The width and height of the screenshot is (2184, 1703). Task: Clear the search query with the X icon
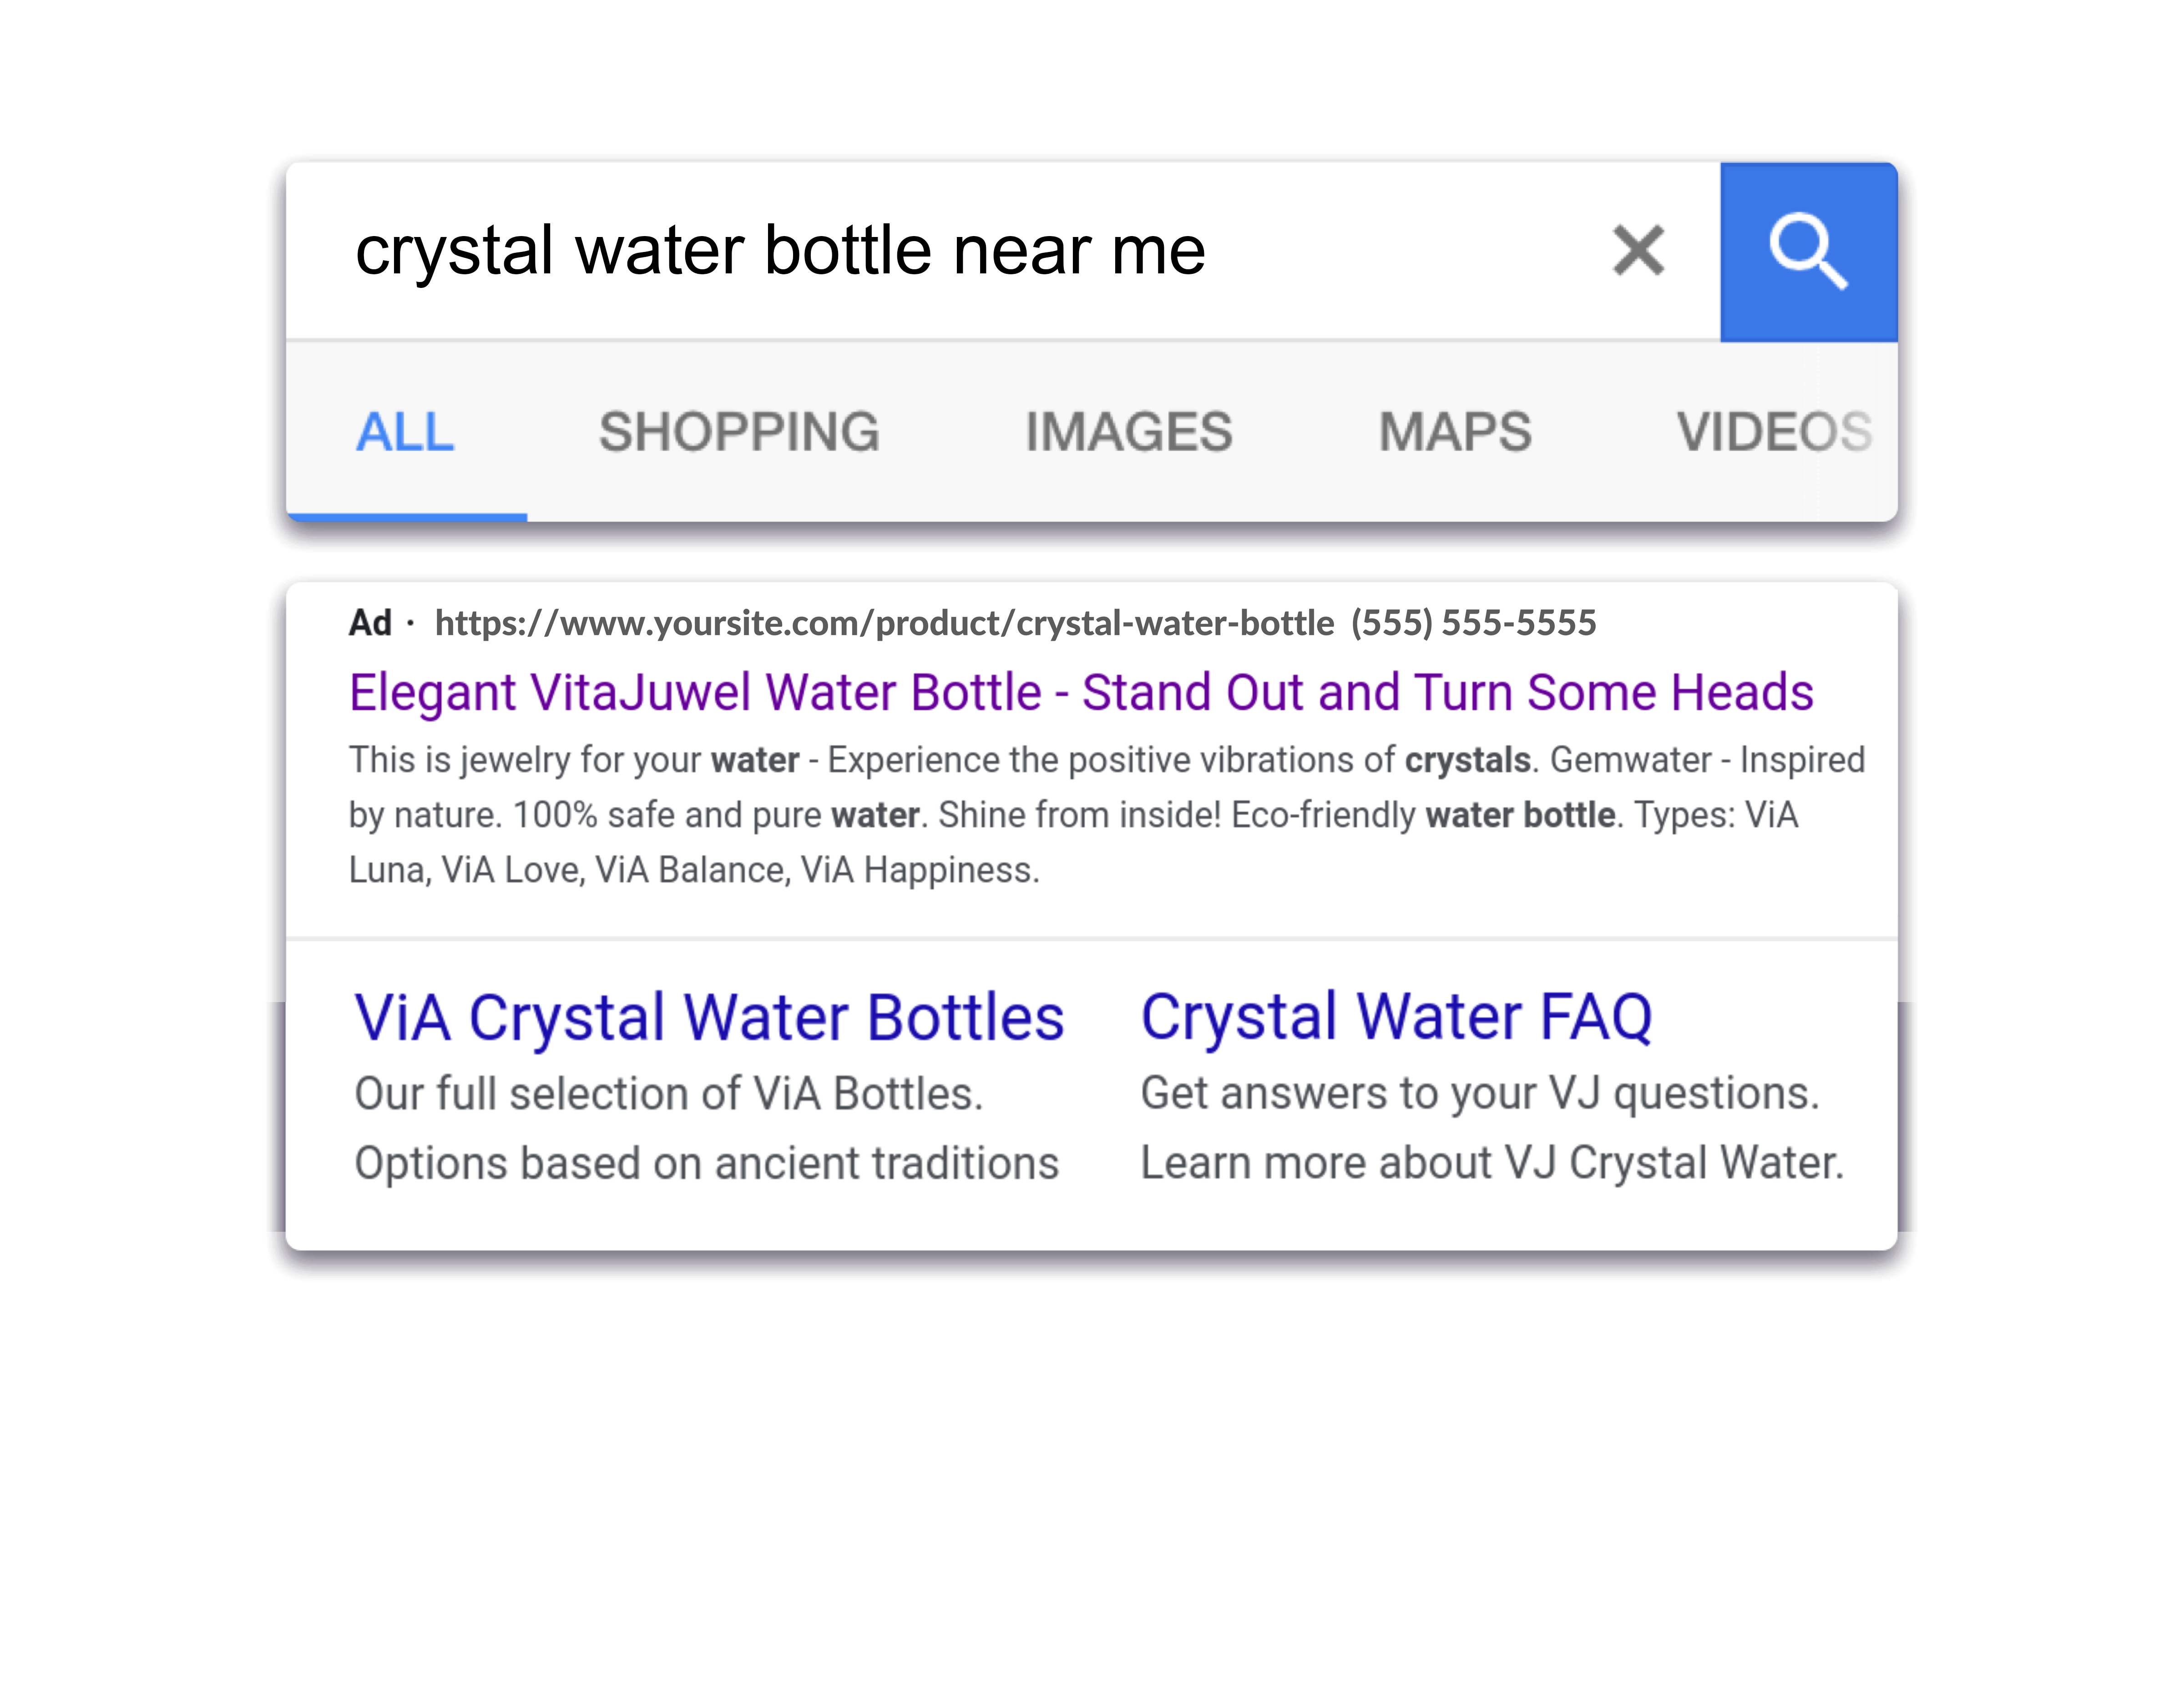pyautogui.click(x=1638, y=250)
